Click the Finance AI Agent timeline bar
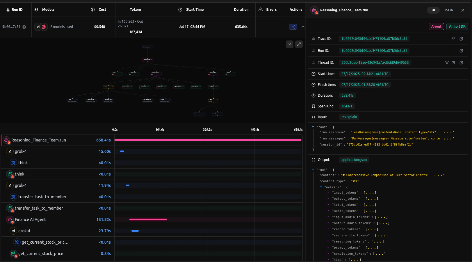 click(148, 219)
